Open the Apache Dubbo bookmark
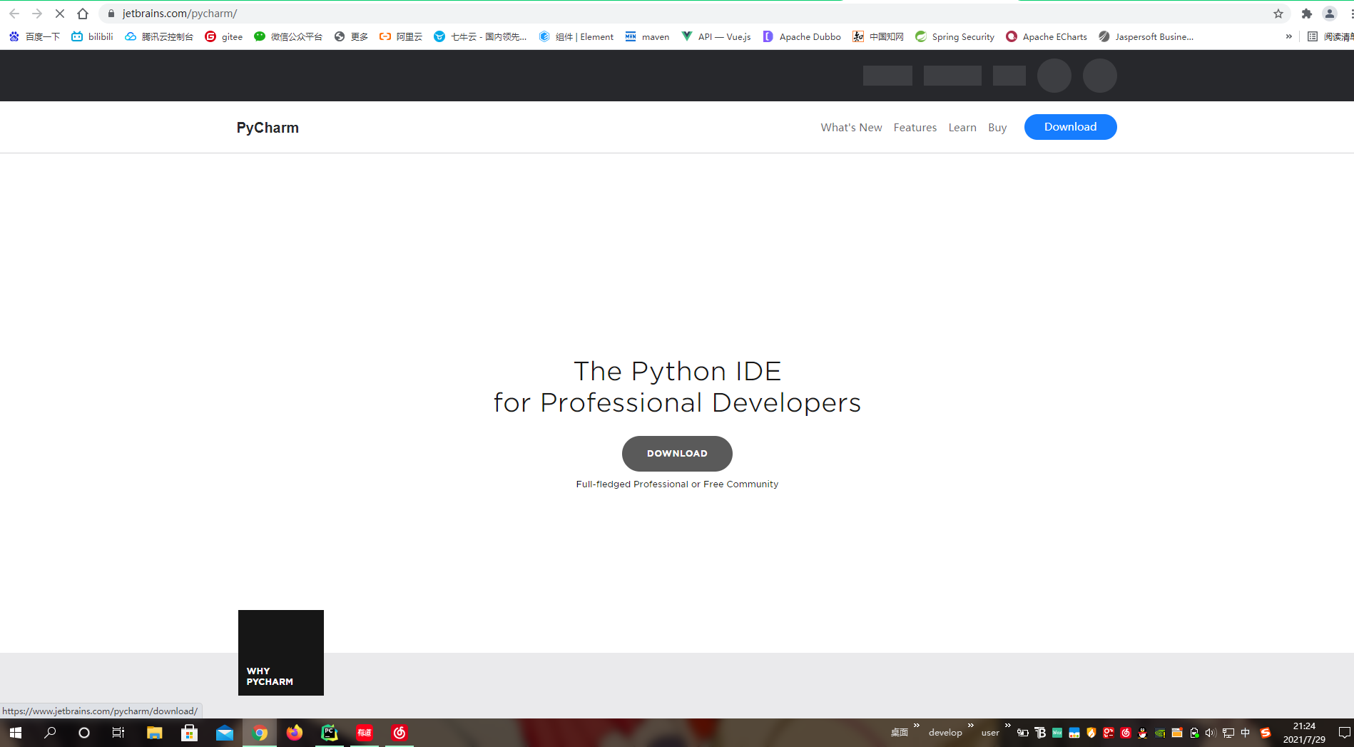1354x747 pixels. pos(802,36)
